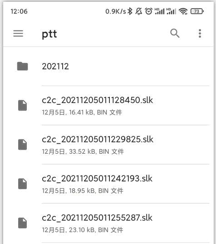This screenshot has height=244, width=216.
Task: Click the 202112 folder icon
Action: tap(22, 66)
